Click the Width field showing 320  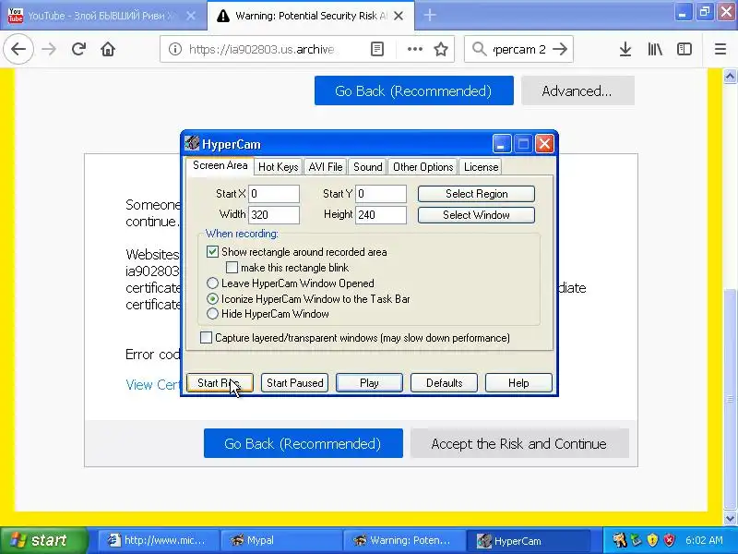click(274, 215)
